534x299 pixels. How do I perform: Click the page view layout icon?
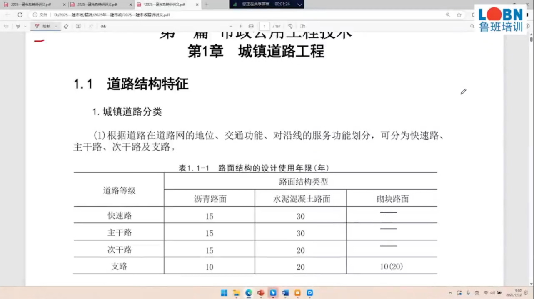click(x=302, y=26)
